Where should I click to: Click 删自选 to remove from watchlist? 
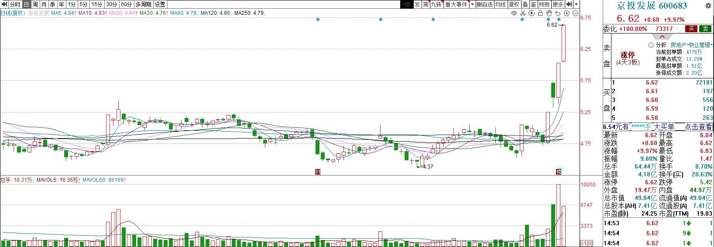(484, 4)
